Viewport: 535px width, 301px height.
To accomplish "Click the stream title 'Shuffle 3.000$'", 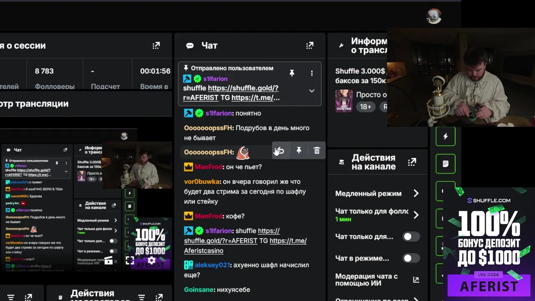I will click(x=360, y=71).
